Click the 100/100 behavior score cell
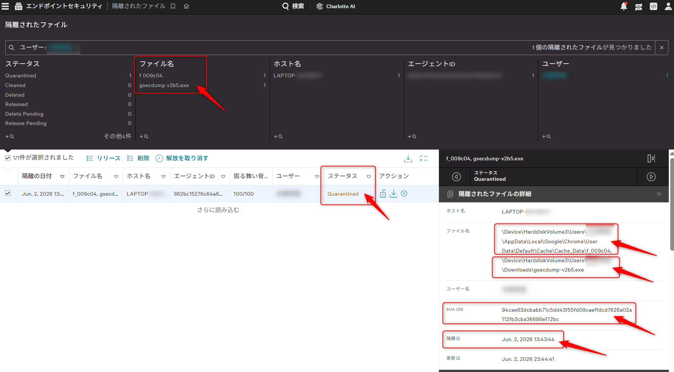This screenshot has width=674, height=372. pos(244,194)
